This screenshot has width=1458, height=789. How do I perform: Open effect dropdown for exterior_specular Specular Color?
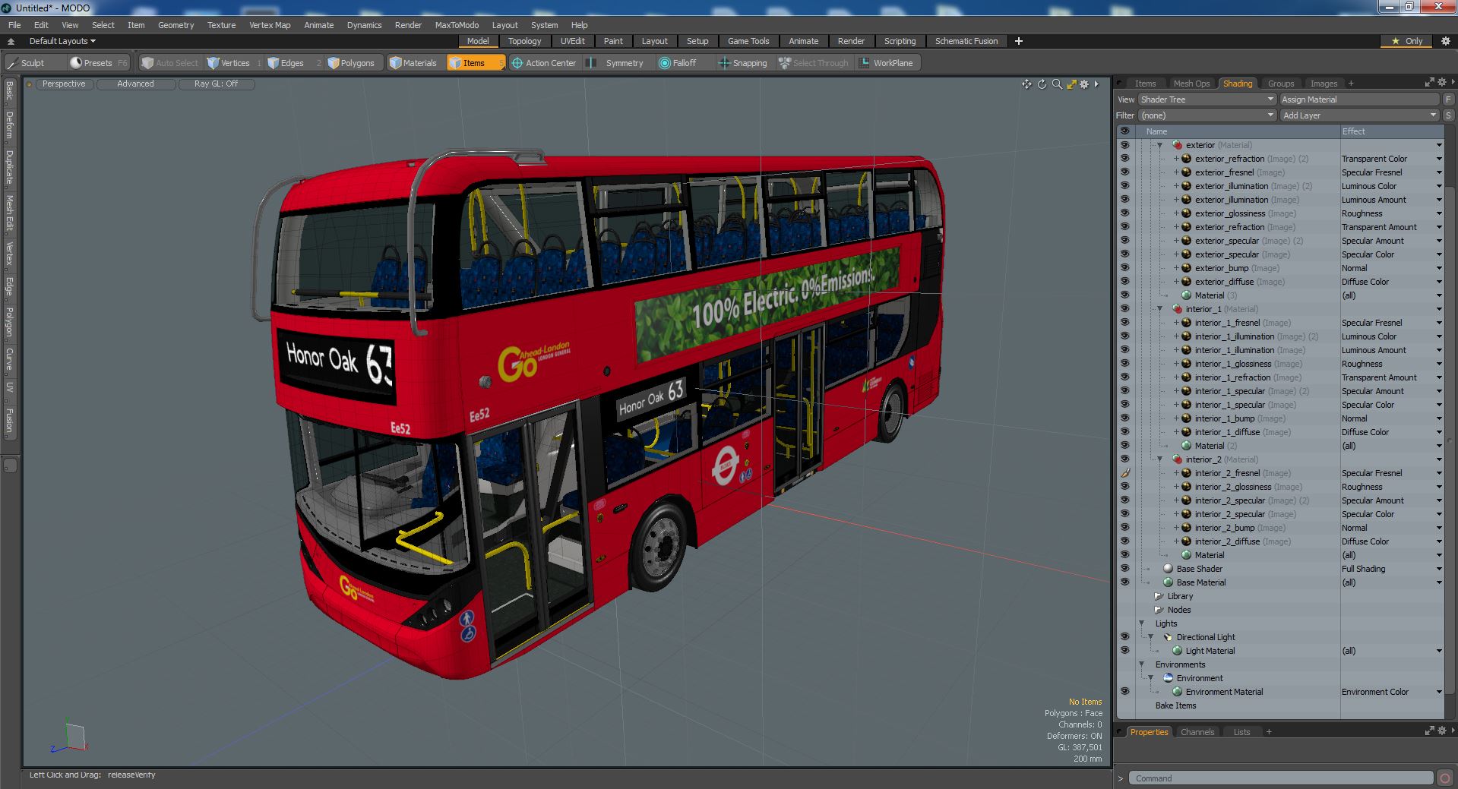[x=1438, y=254]
